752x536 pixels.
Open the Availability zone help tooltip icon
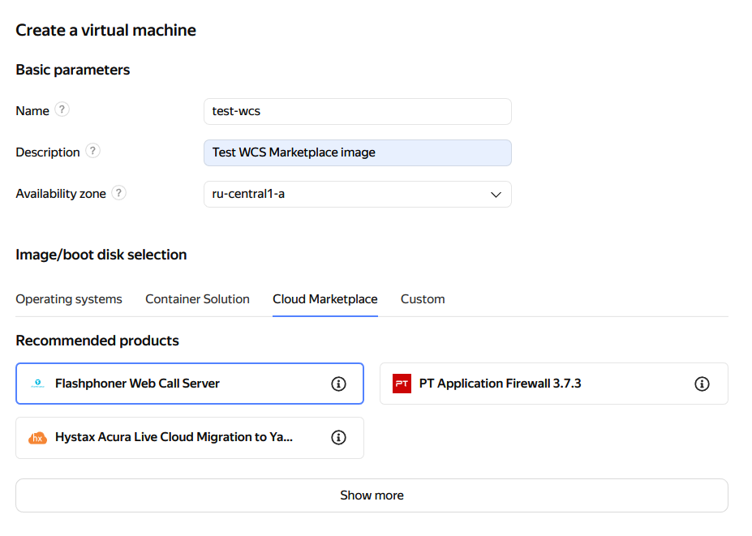click(119, 193)
